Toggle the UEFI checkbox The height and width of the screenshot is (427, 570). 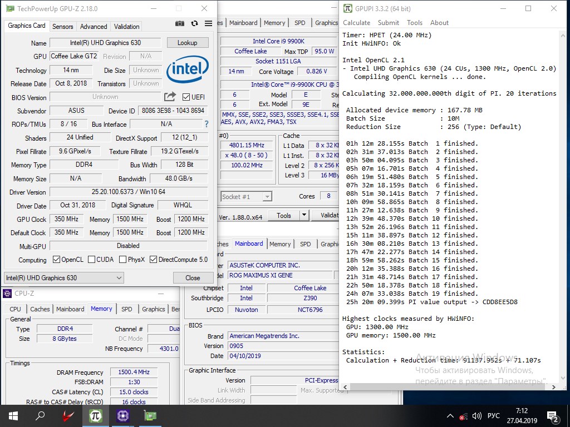click(186, 97)
